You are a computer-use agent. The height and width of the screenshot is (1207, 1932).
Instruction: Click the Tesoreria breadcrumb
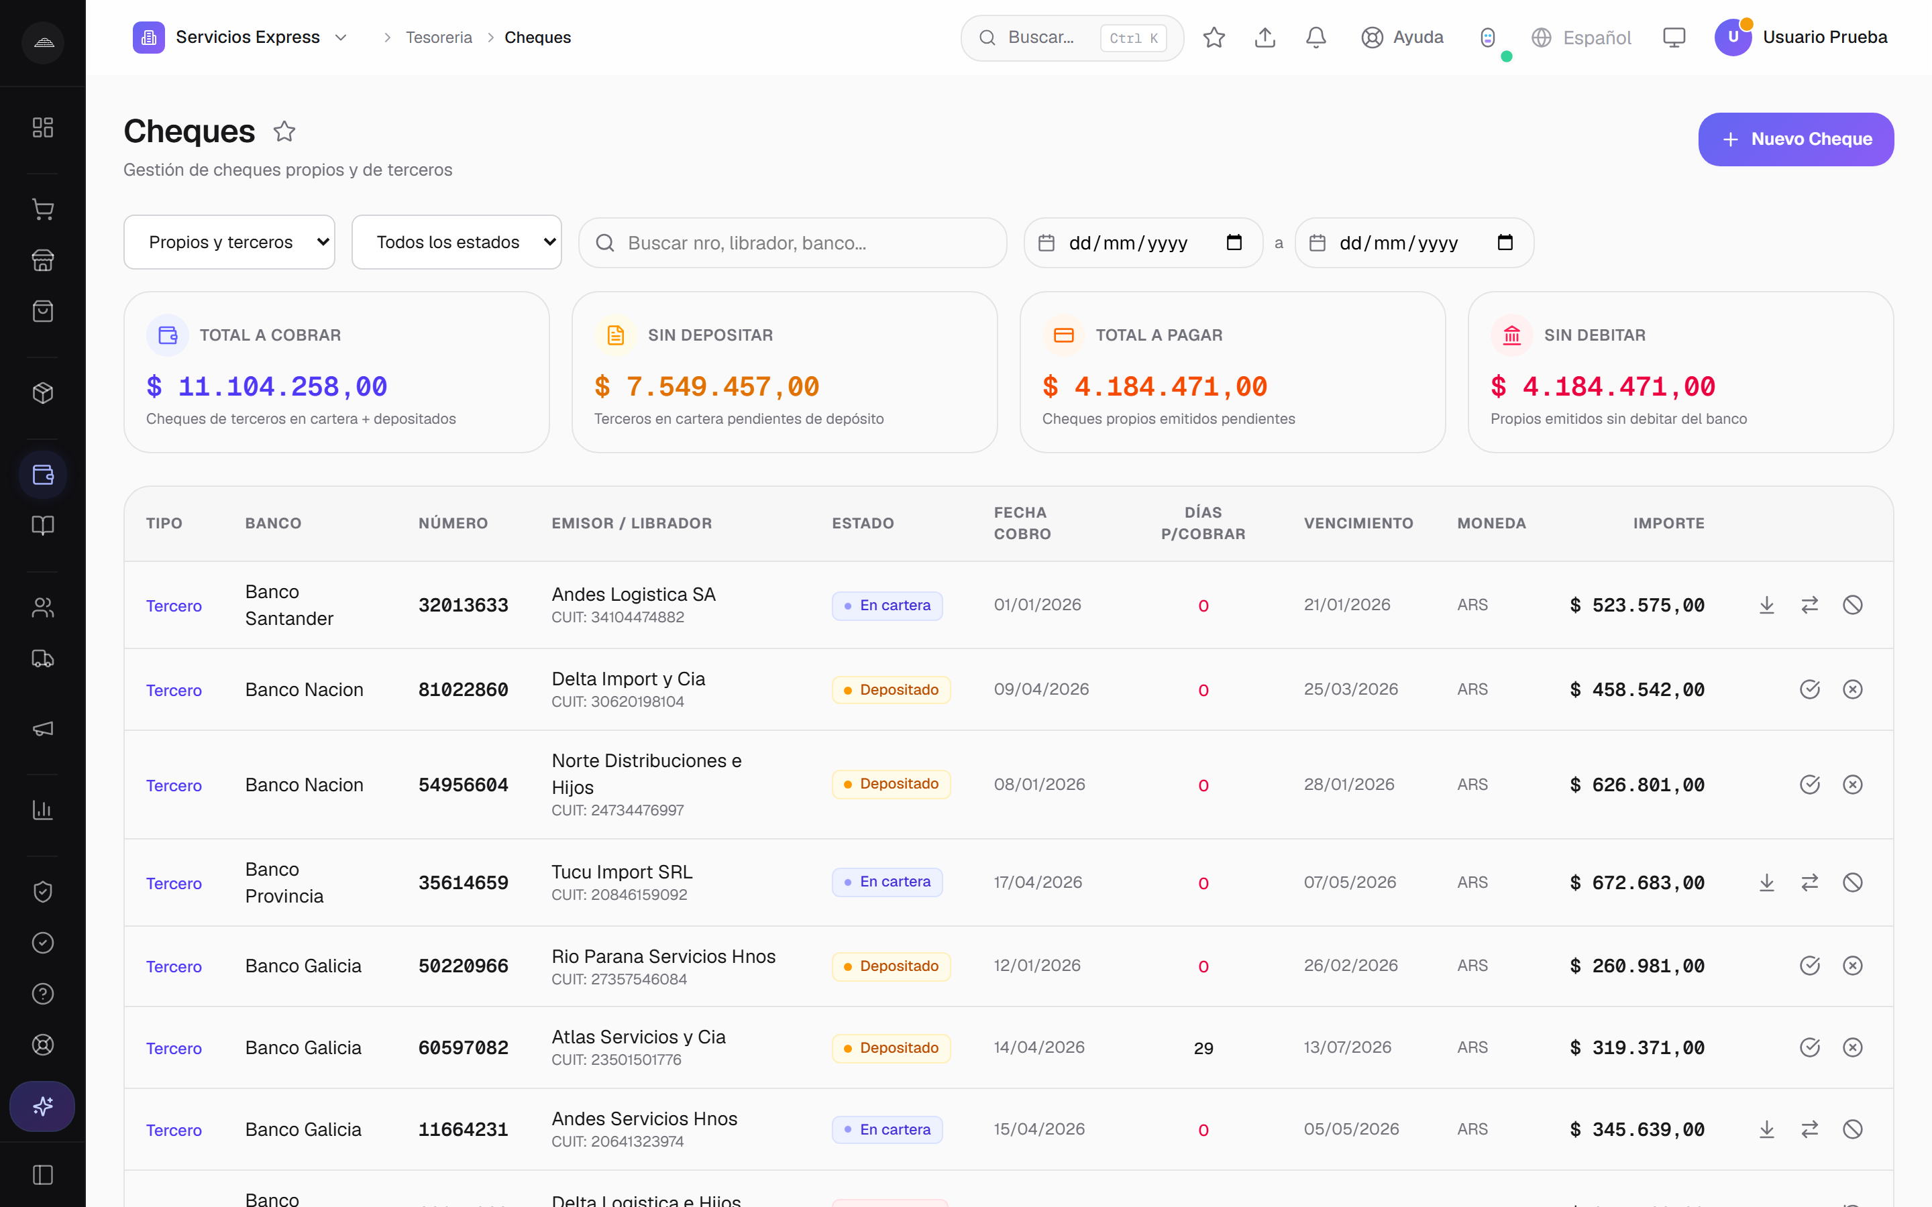[438, 38]
